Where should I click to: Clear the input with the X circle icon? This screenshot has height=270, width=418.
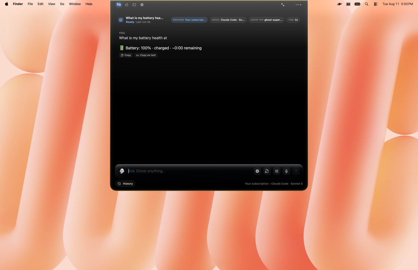click(257, 171)
